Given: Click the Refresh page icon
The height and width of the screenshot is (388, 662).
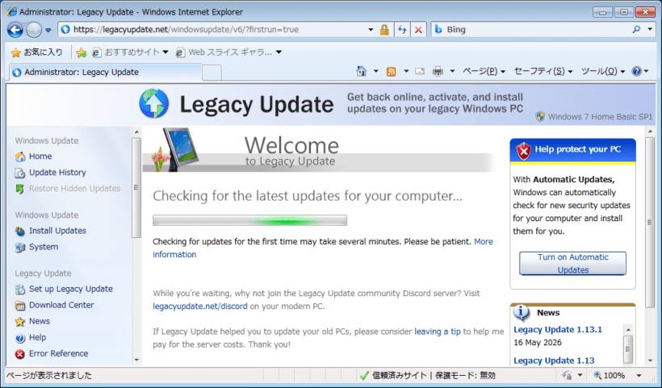Looking at the screenshot, I should click(402, 30).
